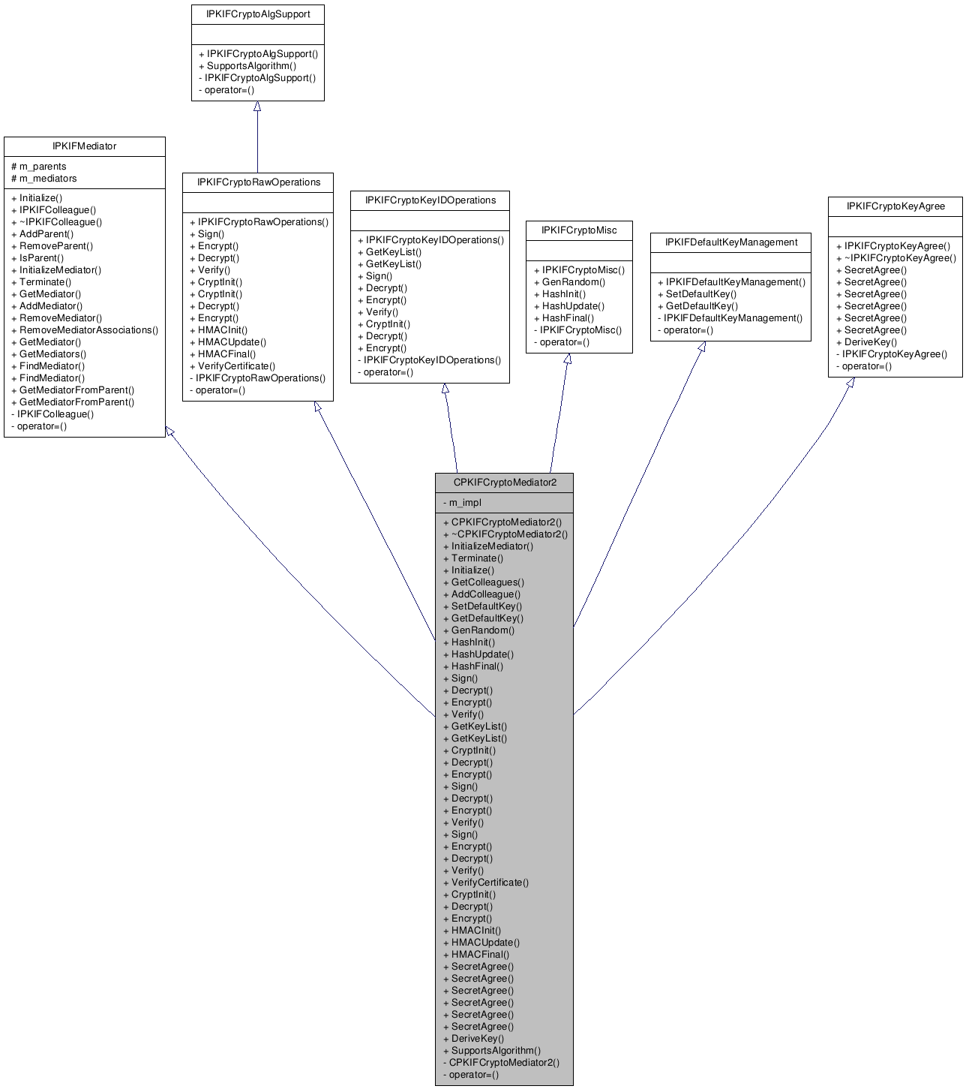Click HashInit() in the IPKIFCryptoMisc box

click(560, 294)
